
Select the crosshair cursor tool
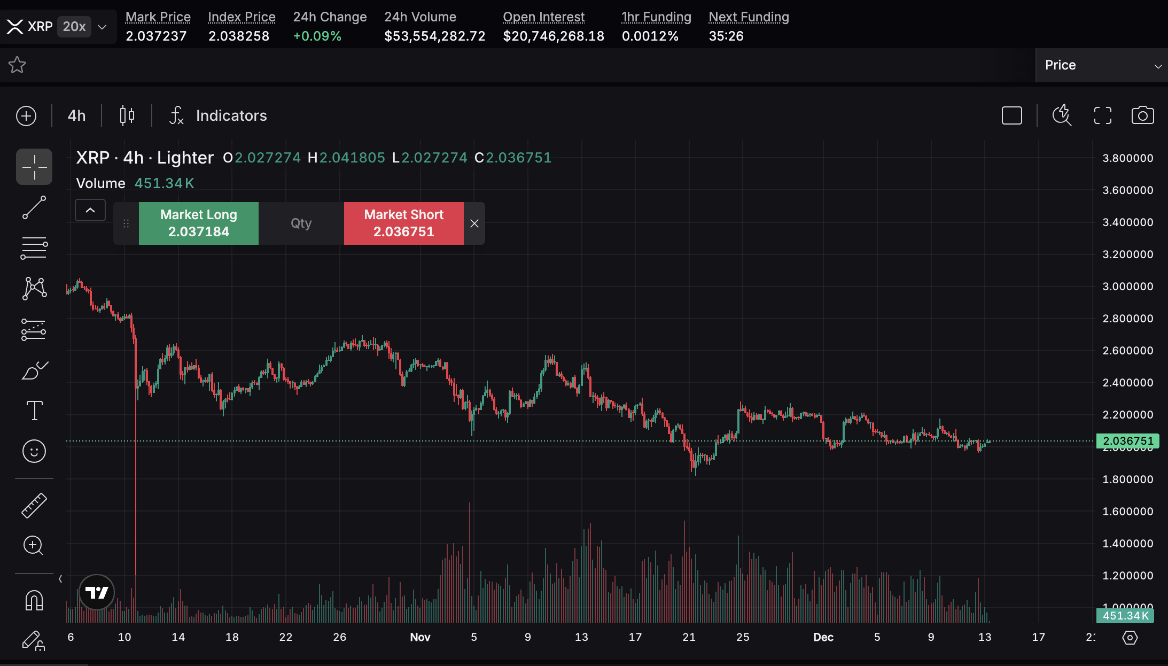click(34, 167)
